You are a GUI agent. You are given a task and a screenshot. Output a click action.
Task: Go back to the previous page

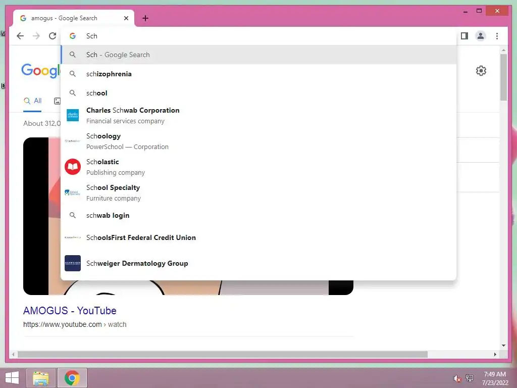click(20, 36)
